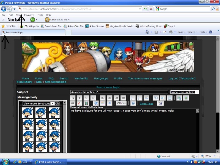Open recent pages dropdown arrow
Viewport: 220px width, 165px height.
(15, 9)
